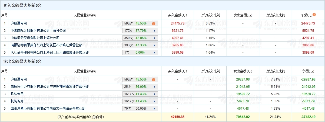The image size is (325, 122).
Task: Open the arrow next to 70次 50.00%
Action: (x=154, y=109)
